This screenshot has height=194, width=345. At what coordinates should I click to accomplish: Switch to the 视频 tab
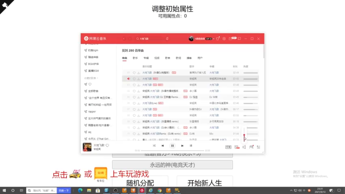[157, 58]
